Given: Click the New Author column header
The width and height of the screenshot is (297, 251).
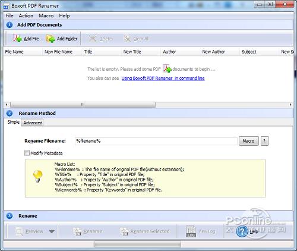Looking at the screenshot, I should tap(220, 52).
